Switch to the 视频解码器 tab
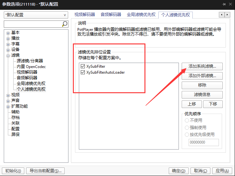 point(85,15)
